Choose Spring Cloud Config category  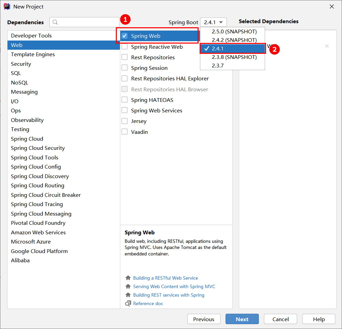click(63, 167)
